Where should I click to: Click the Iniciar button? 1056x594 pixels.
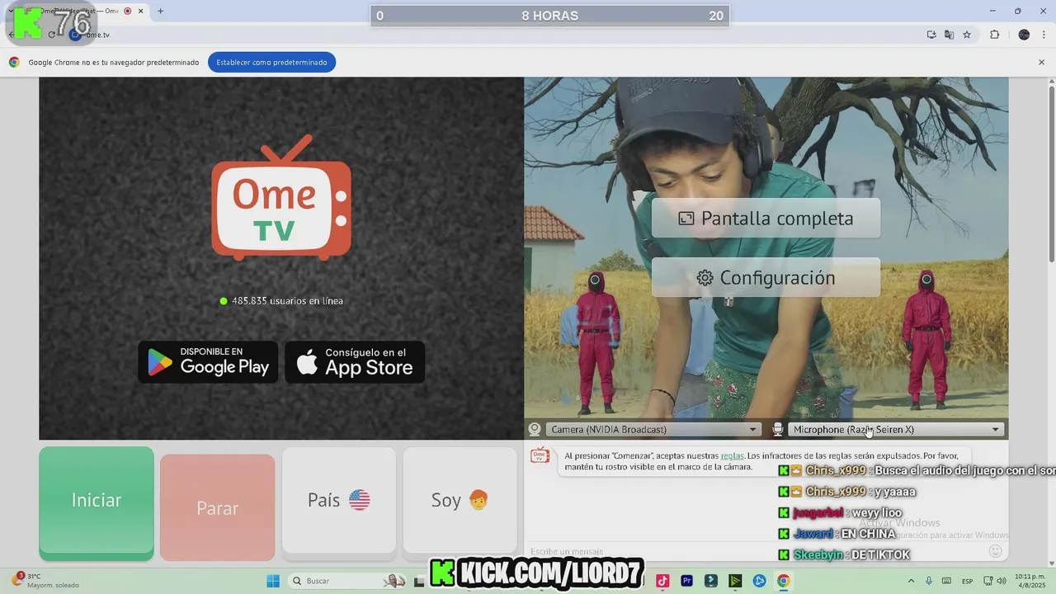pyautogui.click(x=97, y=500)
